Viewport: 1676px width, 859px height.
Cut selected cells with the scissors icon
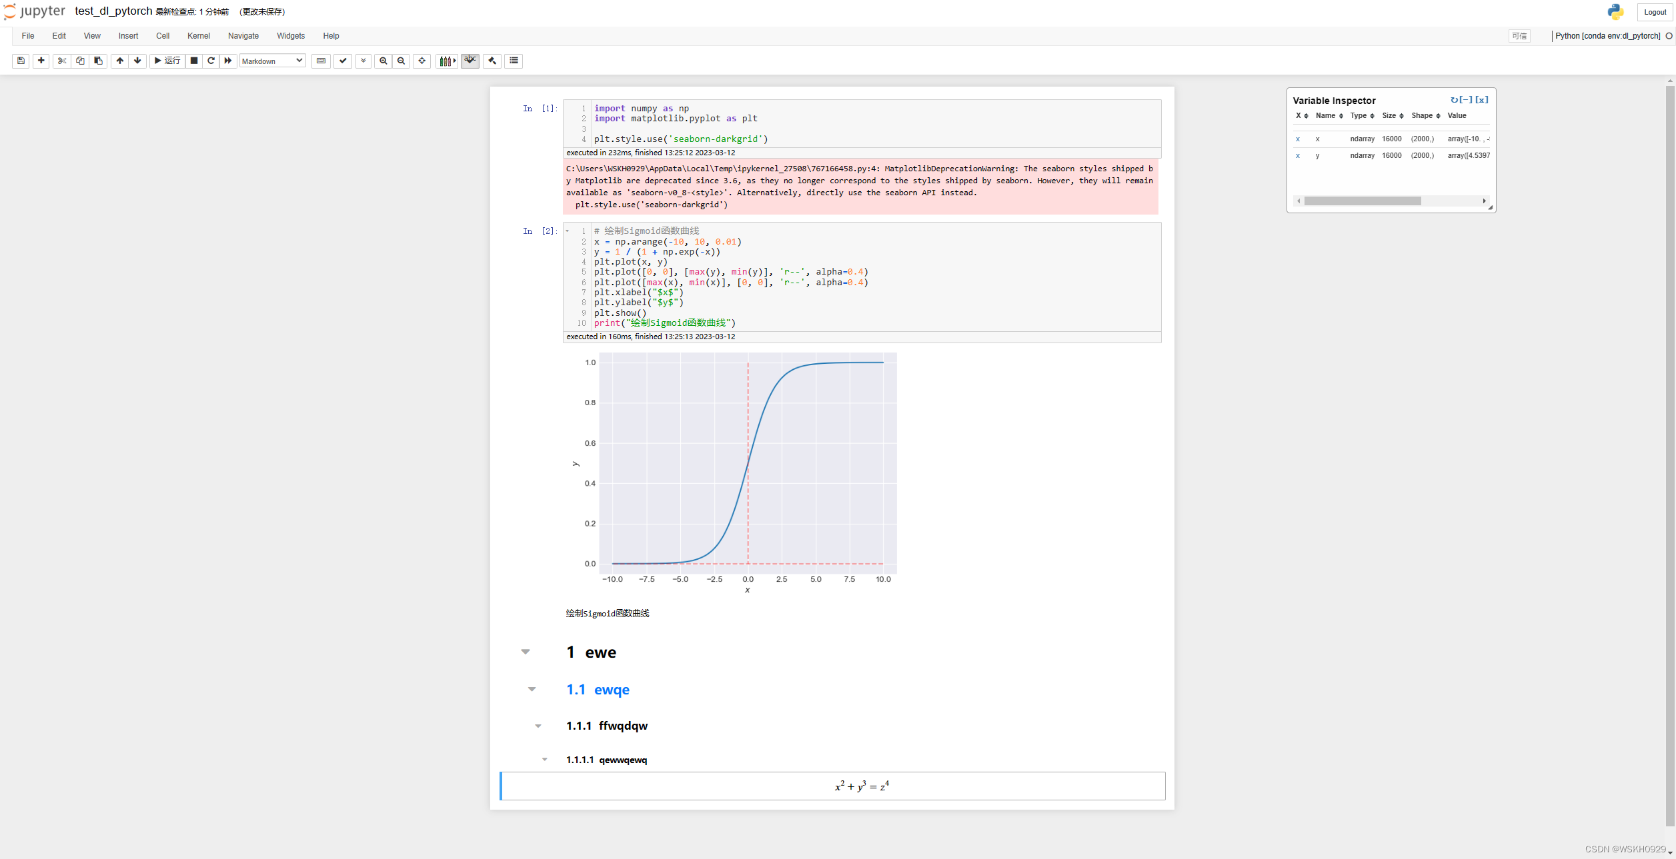(x=62, y=61)
